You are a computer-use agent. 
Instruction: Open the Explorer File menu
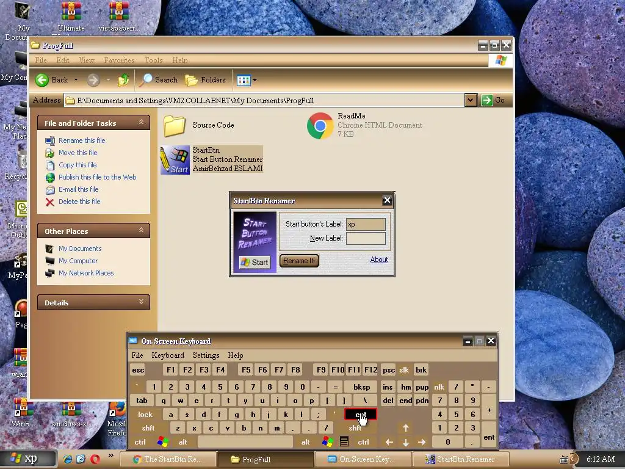click(41, 60)
